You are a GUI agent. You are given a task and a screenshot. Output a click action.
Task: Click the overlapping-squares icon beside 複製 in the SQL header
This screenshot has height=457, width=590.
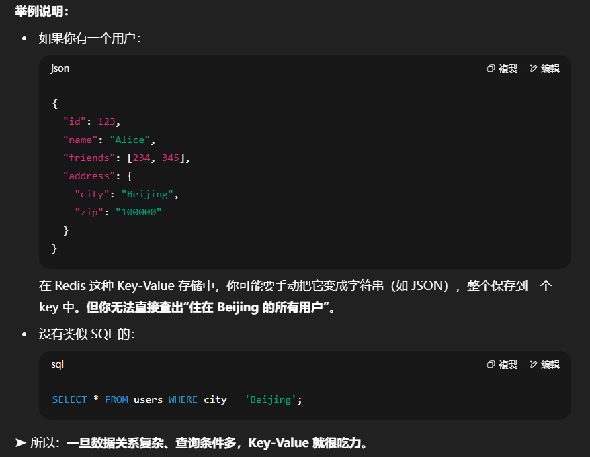491,364
